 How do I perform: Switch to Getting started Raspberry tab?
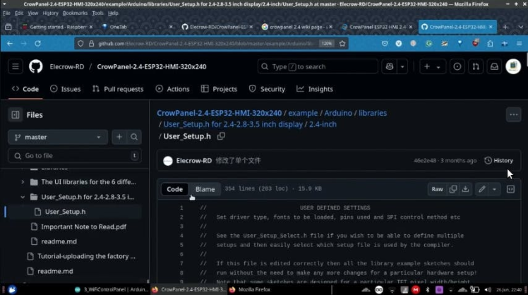pyautogui.click(x=57, y=27)
